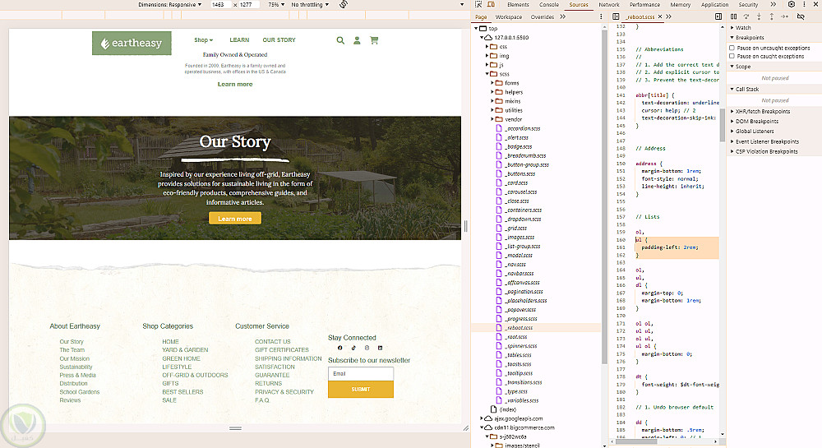Open the No throttling dropdown
This screenshot has width=822, height=448.
[310, 4]
